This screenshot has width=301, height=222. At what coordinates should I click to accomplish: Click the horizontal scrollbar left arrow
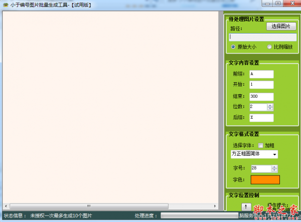(6, 206)
